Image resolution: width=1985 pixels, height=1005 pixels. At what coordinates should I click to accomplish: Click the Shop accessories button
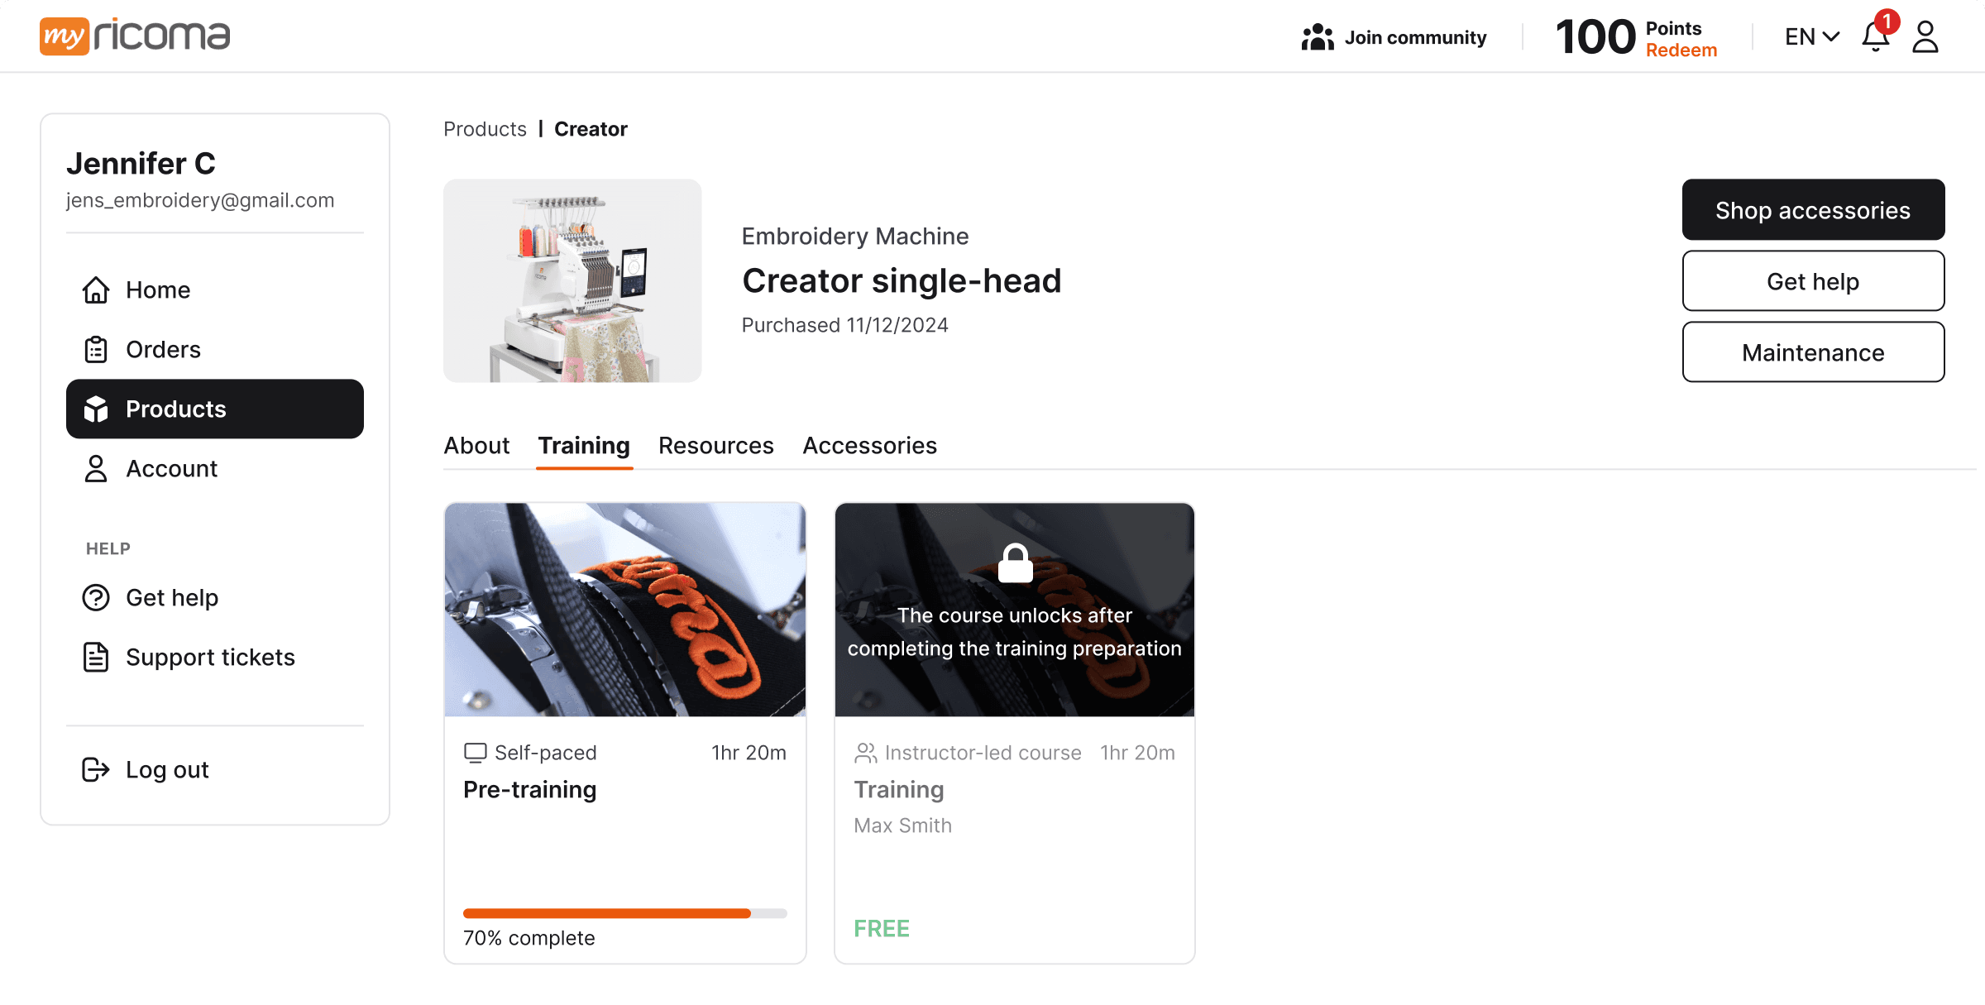point(1813,210)
